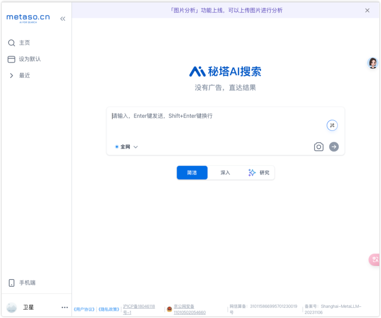This screenshot has height=318, width=381.
Task: Switch to the 深入 tab
Action: coord(225,173)
